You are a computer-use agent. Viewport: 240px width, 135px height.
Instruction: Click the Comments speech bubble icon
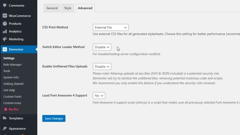point(5,6)
